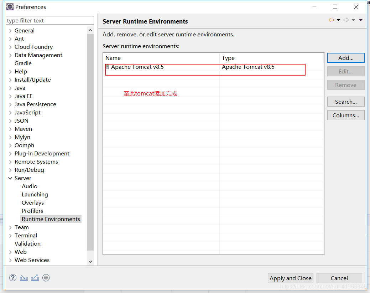
Task: Select Apache Tomcat v8.5 in Name column
Action: (137, 67)
